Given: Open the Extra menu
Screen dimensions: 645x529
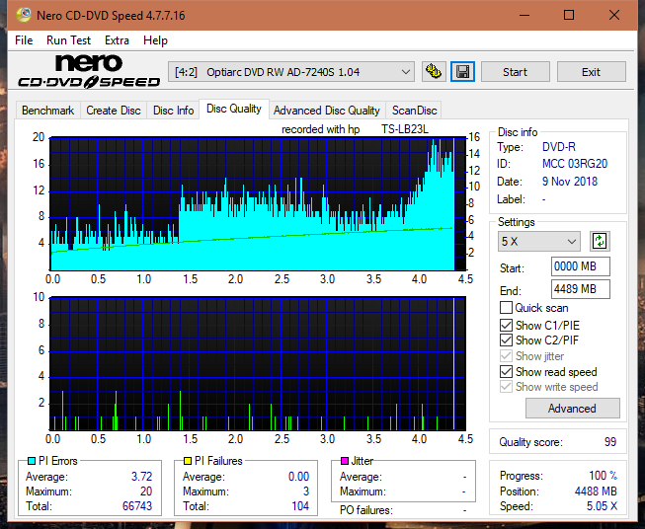Looking at the screenshot, I should (117, 40).
